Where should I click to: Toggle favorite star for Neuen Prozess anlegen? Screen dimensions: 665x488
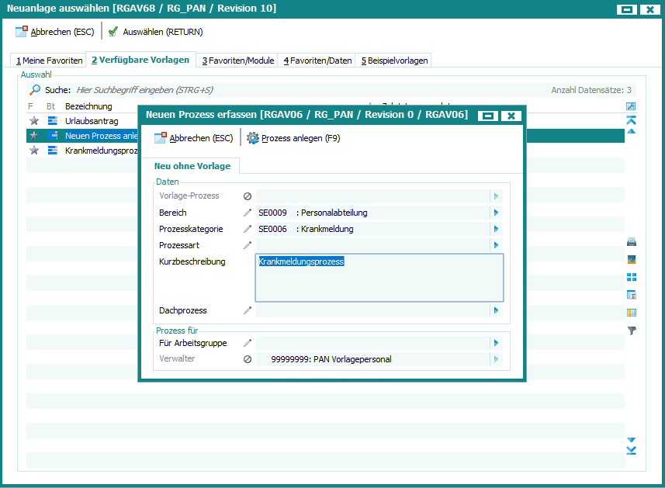pos(33,136)
